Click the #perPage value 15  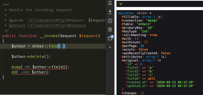click(142, 46)
